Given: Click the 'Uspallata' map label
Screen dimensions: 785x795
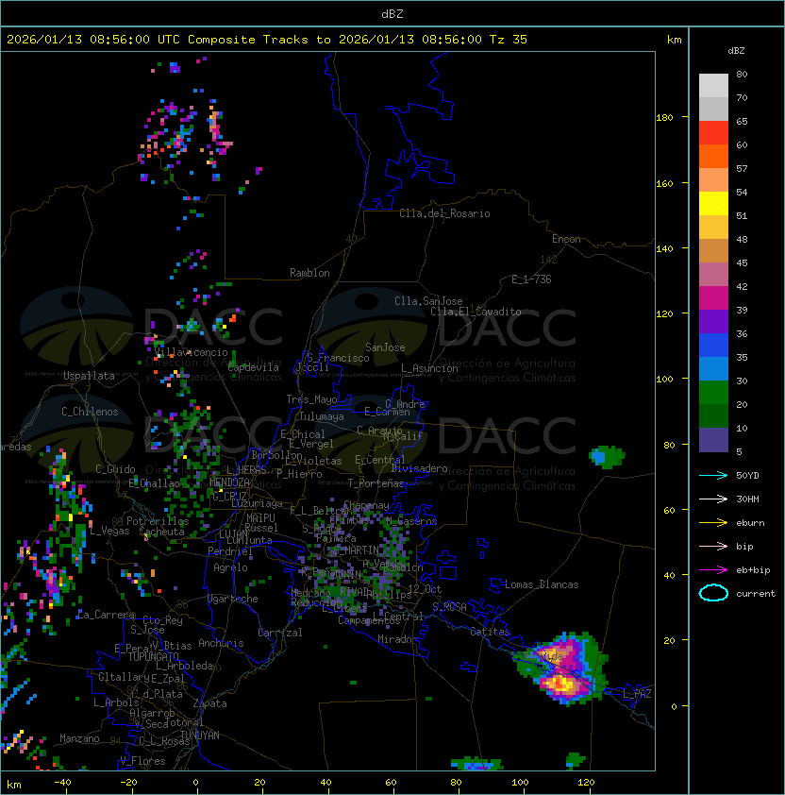Looking at the screenshot, I should [x=89, y=376].
